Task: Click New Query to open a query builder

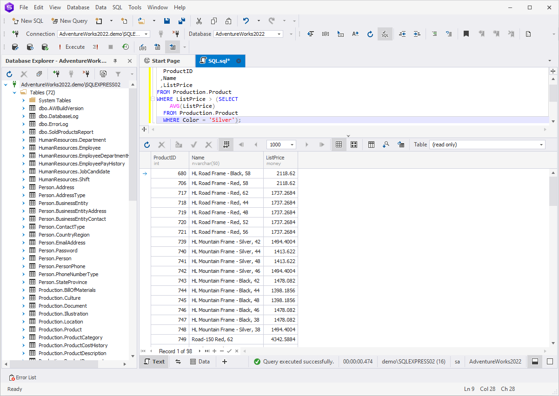Action: point(69,20)
